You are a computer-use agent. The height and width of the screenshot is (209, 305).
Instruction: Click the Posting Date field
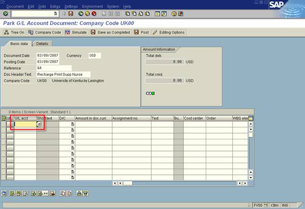(x=48, y=62)
